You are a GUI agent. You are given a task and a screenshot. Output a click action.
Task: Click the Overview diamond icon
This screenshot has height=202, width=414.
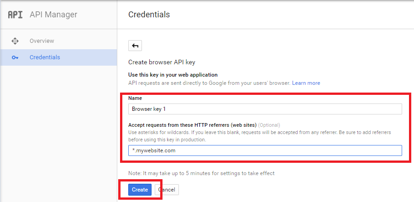coord(15,41)
